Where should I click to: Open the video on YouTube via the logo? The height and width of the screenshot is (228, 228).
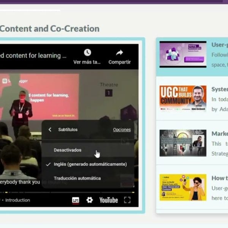pos(109,200)
